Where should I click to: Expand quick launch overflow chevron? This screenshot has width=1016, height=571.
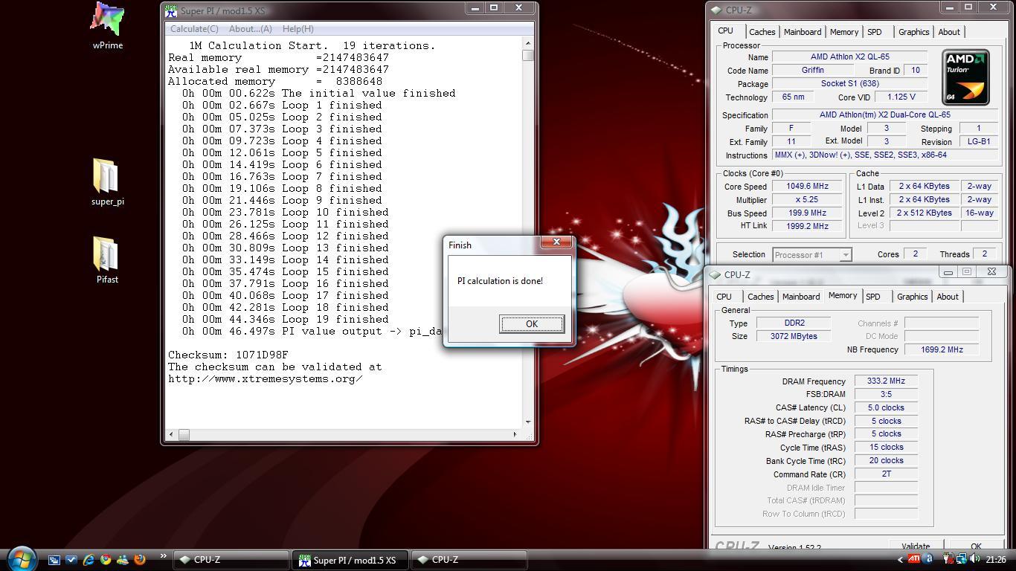click(x=163, y=556)
